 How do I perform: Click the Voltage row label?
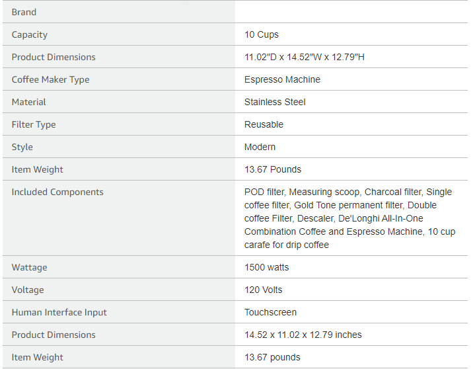click(x=28, y=290)
